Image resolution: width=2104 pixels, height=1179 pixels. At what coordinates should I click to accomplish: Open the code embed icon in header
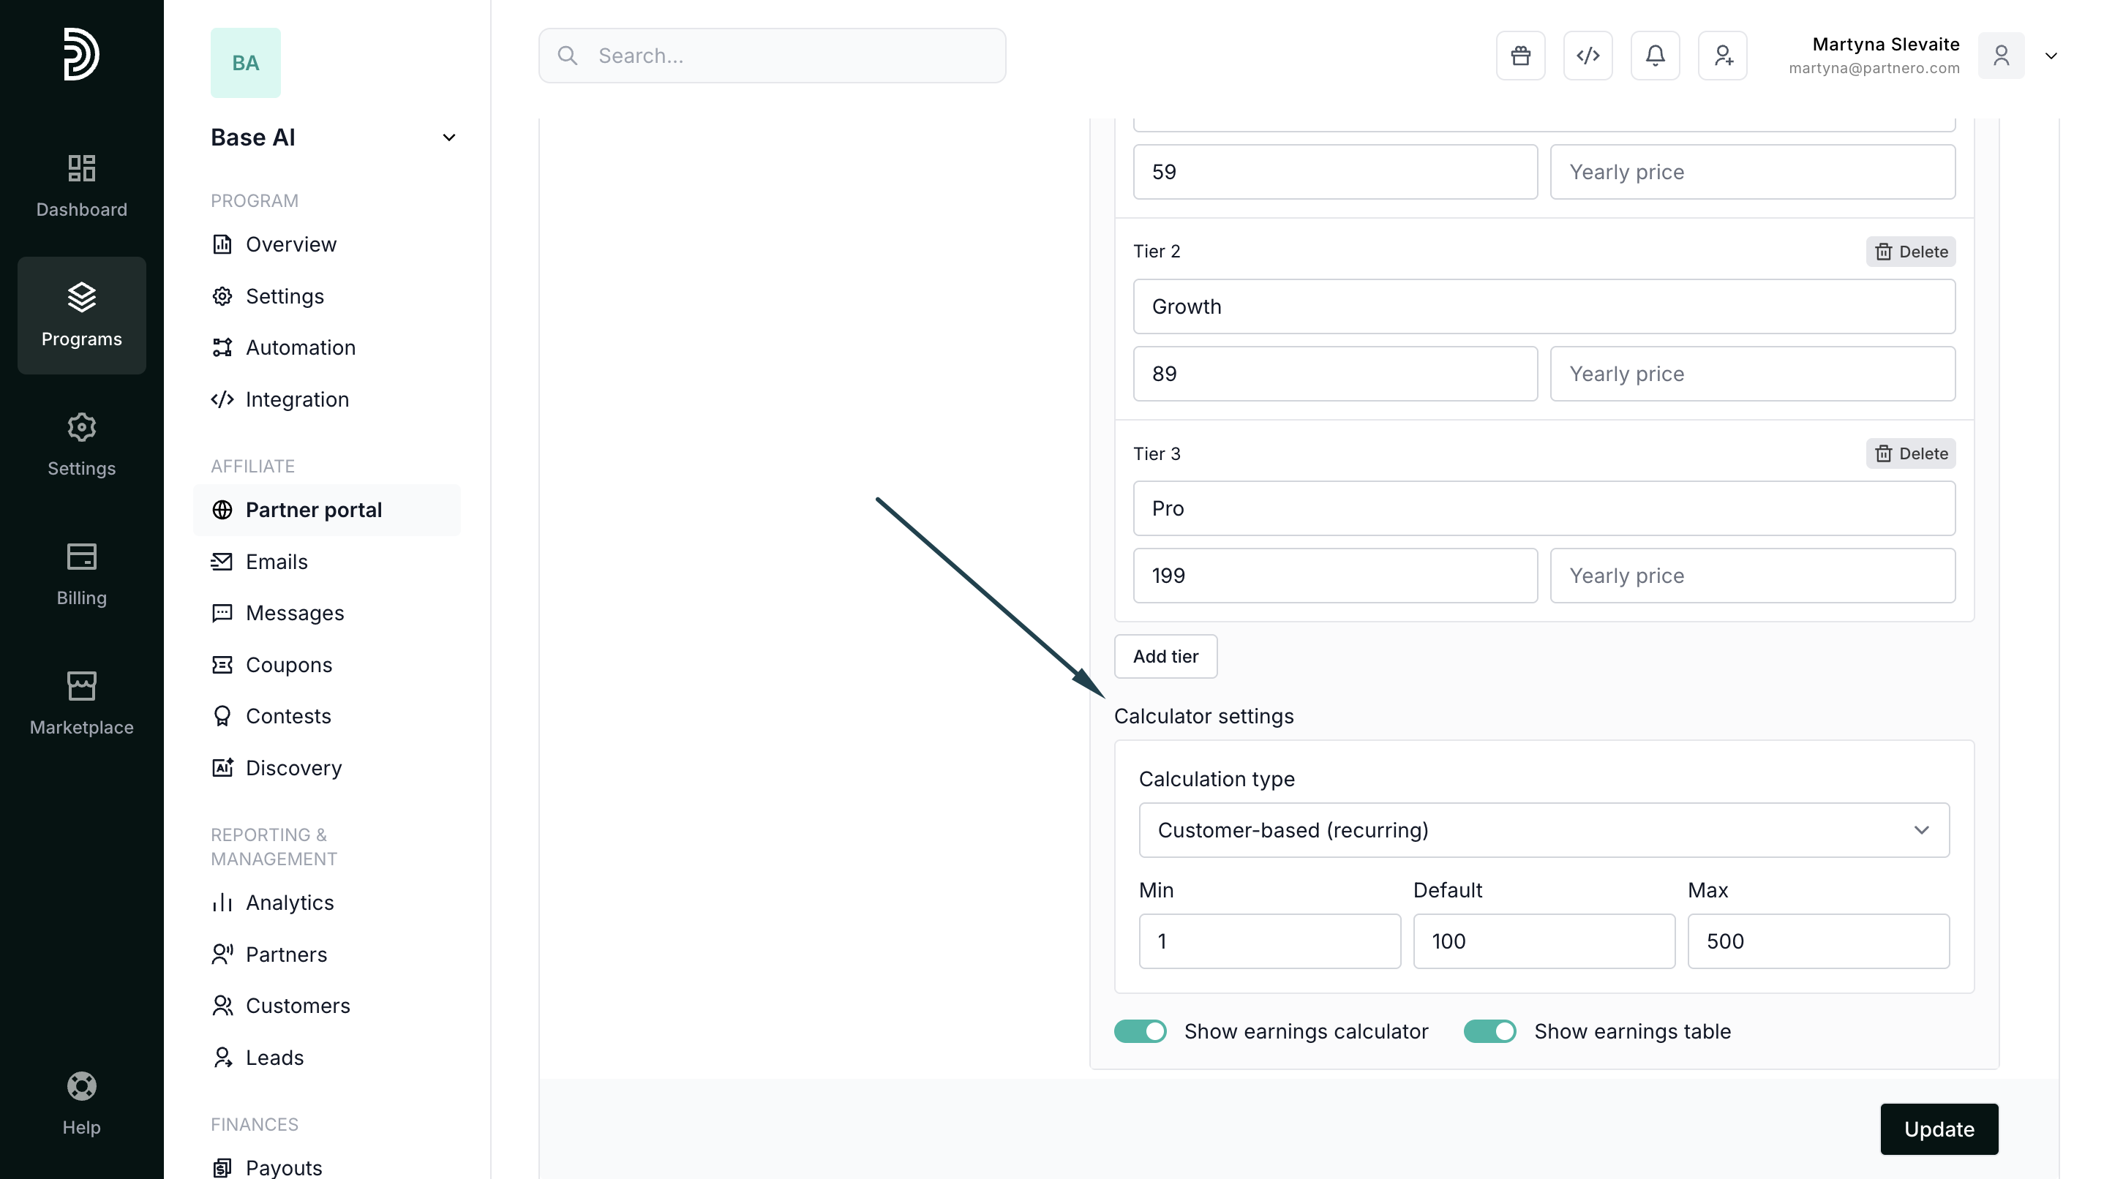[x=1587, y=56]
